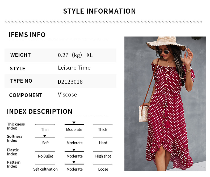Choose the Moderate softness level
The width and height of the screenshot is (210, 177).
[74, 143]
